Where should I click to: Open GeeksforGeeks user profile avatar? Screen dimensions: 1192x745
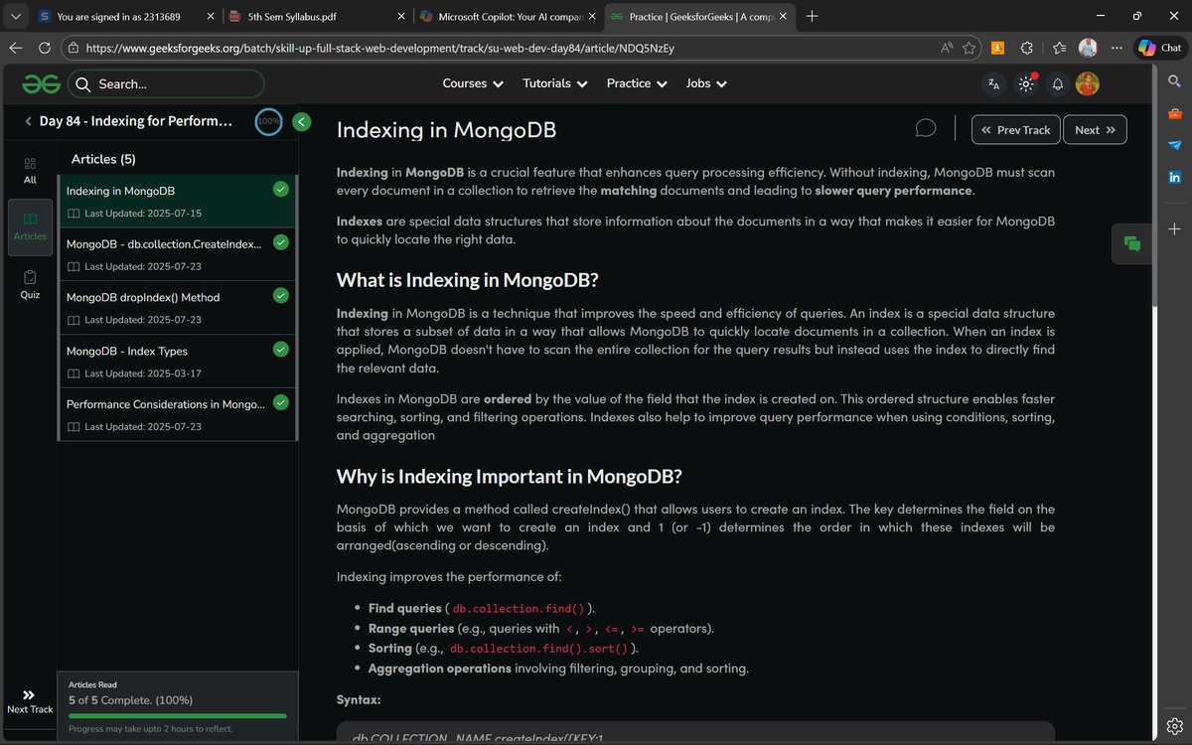1088,83
